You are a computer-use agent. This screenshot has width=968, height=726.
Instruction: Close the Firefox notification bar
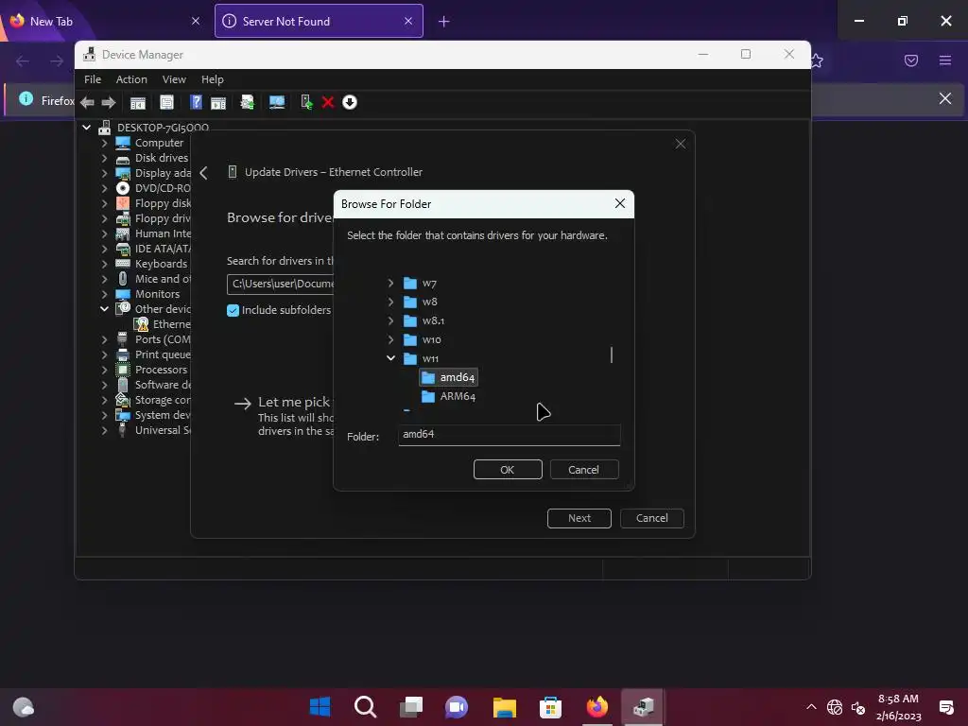(945, 98)
